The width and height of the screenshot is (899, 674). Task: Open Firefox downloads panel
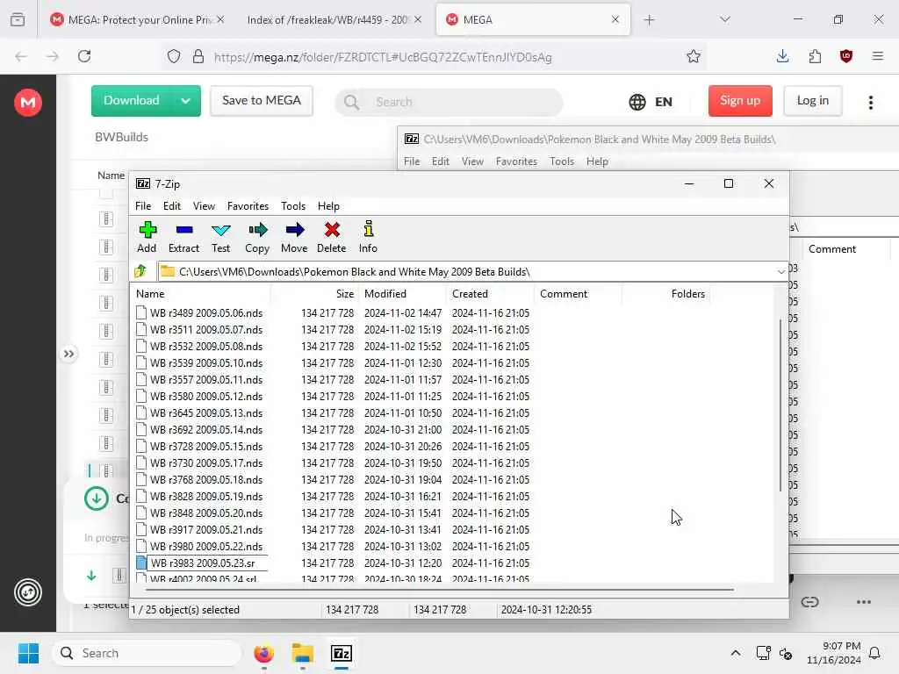pyautogui.click(x=782, y=56)
